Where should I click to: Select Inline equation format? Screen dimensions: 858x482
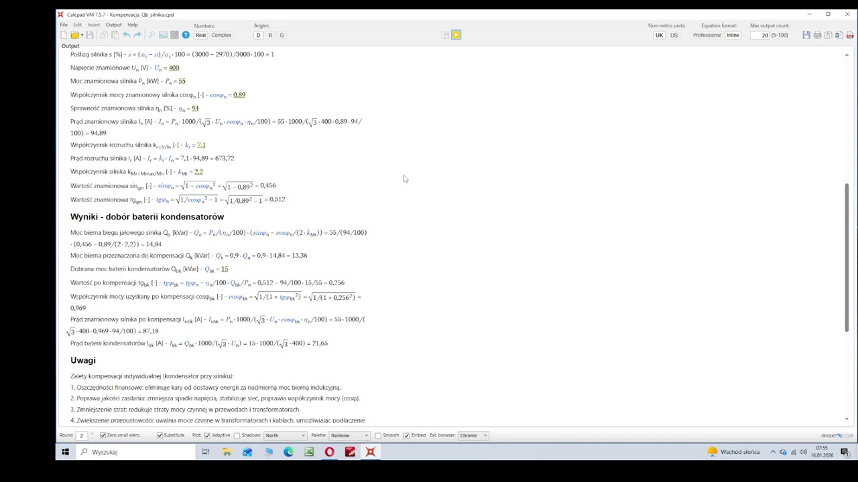coord(733,35)
